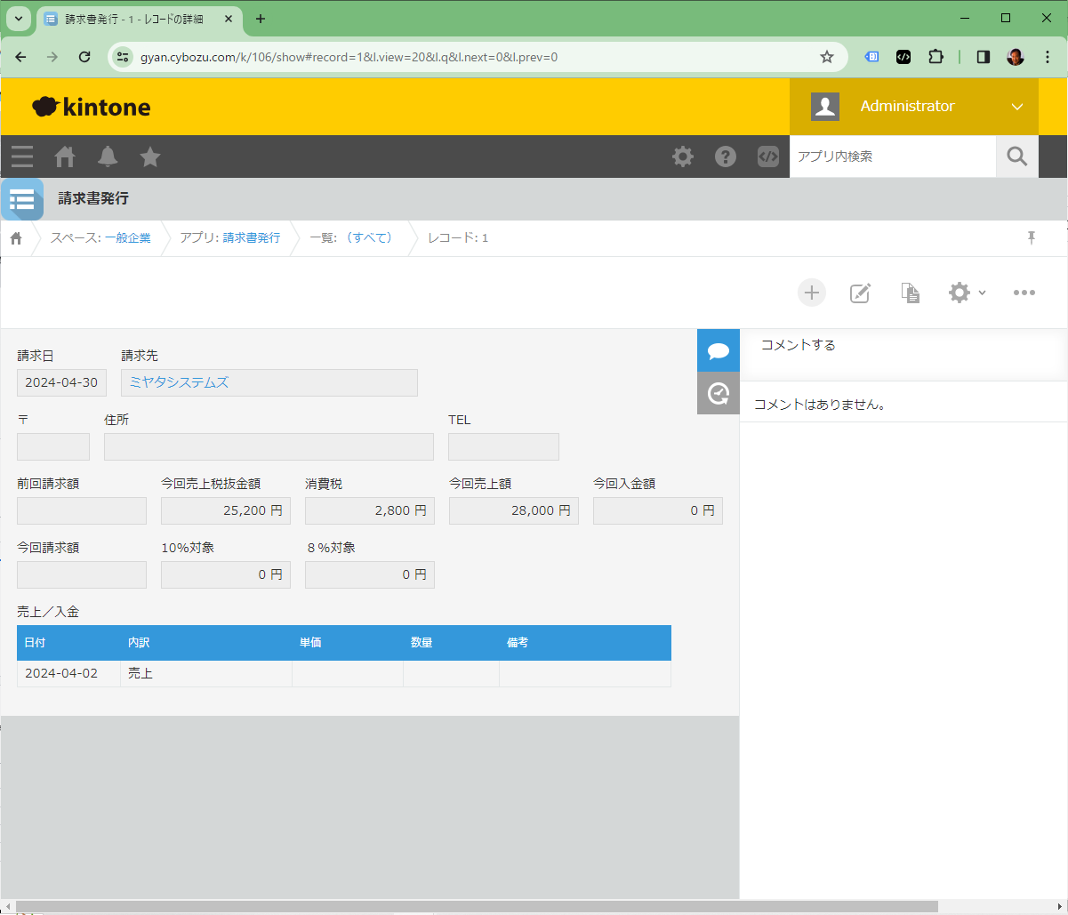Duplicate the record using the copy icon
1068x915 pixels.
(910, 293)
